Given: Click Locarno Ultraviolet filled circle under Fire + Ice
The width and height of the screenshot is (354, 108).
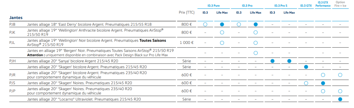Looking at the screenshot, I should pyautogui.click(x=340, y=99).
